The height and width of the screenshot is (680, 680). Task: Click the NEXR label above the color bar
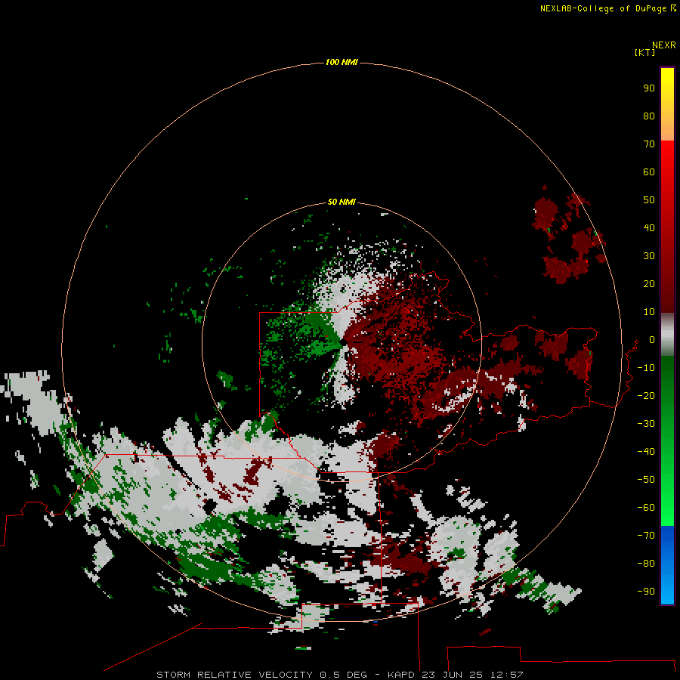click(x=664, y=45)
